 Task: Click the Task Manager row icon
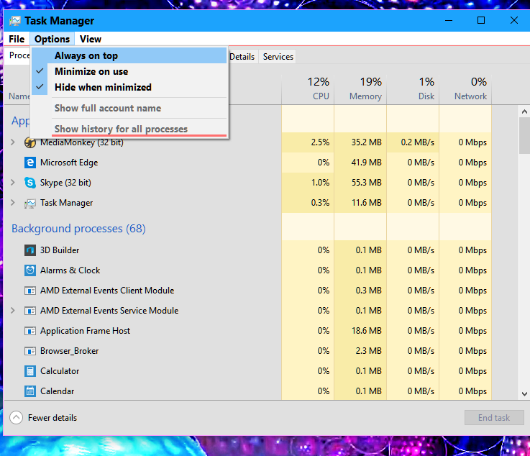[30, 203]
